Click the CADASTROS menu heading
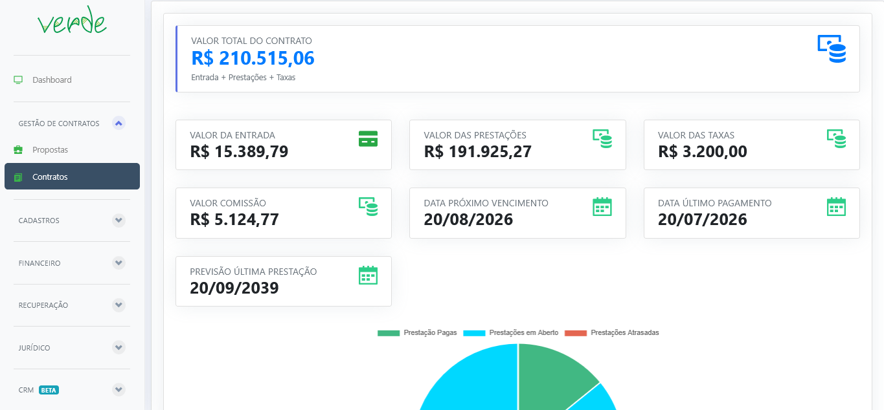884x410 pixels. coord(39,221)
